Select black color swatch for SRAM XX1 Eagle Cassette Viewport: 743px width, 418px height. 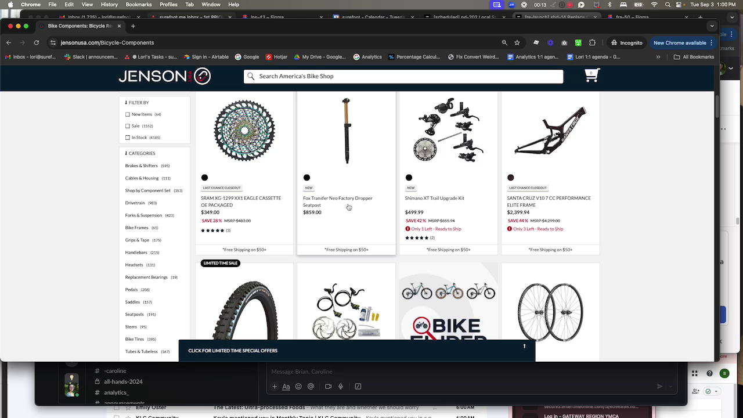(x=204, y=178)
